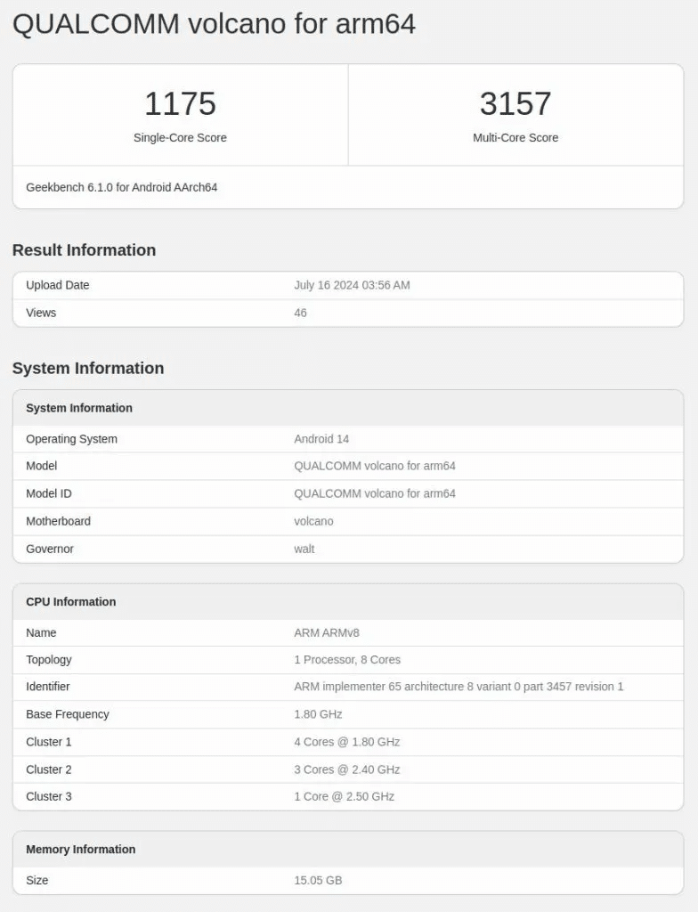The width and height of the screenshot is (698, 912).
Task: Click the 'Cluster 3' row label
Action: coord(48,796)
